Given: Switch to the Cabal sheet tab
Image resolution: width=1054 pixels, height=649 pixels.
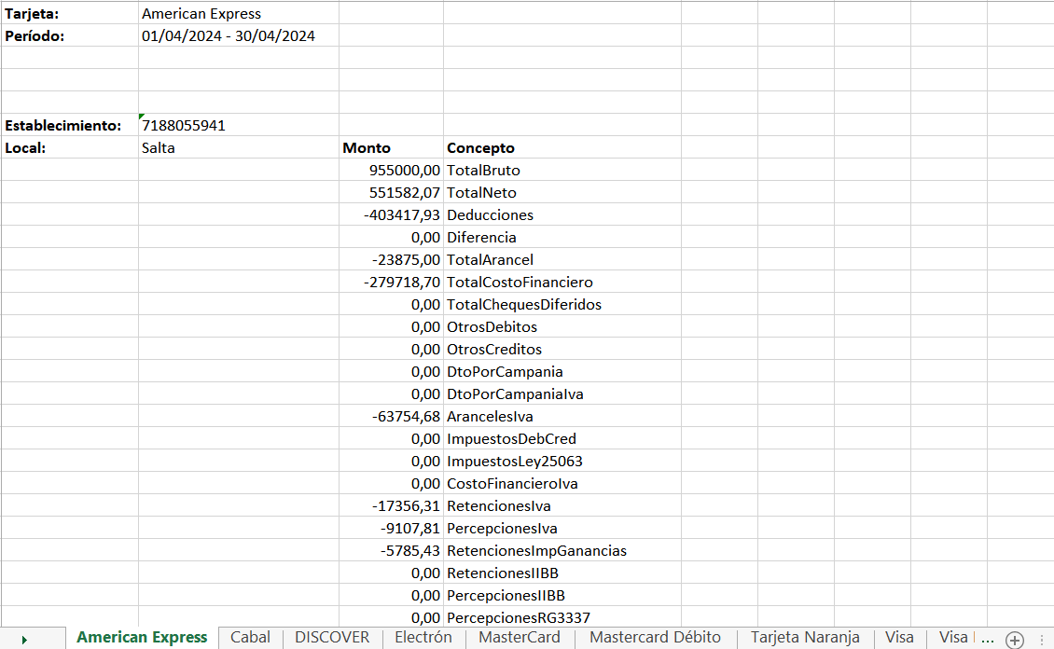Looking at the screenshot, I should point(250,638).
